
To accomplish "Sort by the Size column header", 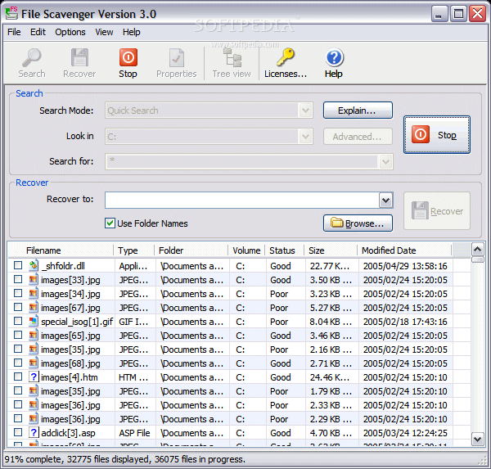I will pyautogui.click(x=331, y=250).
